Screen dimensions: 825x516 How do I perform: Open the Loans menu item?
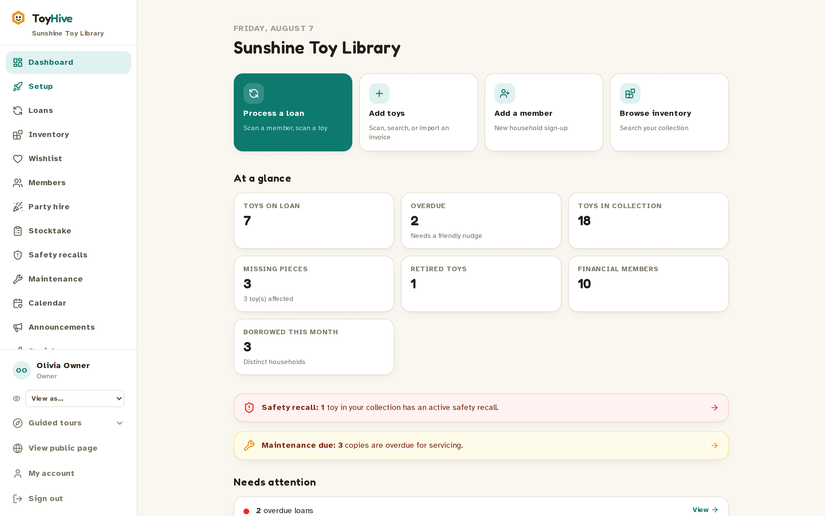point(68,111)
